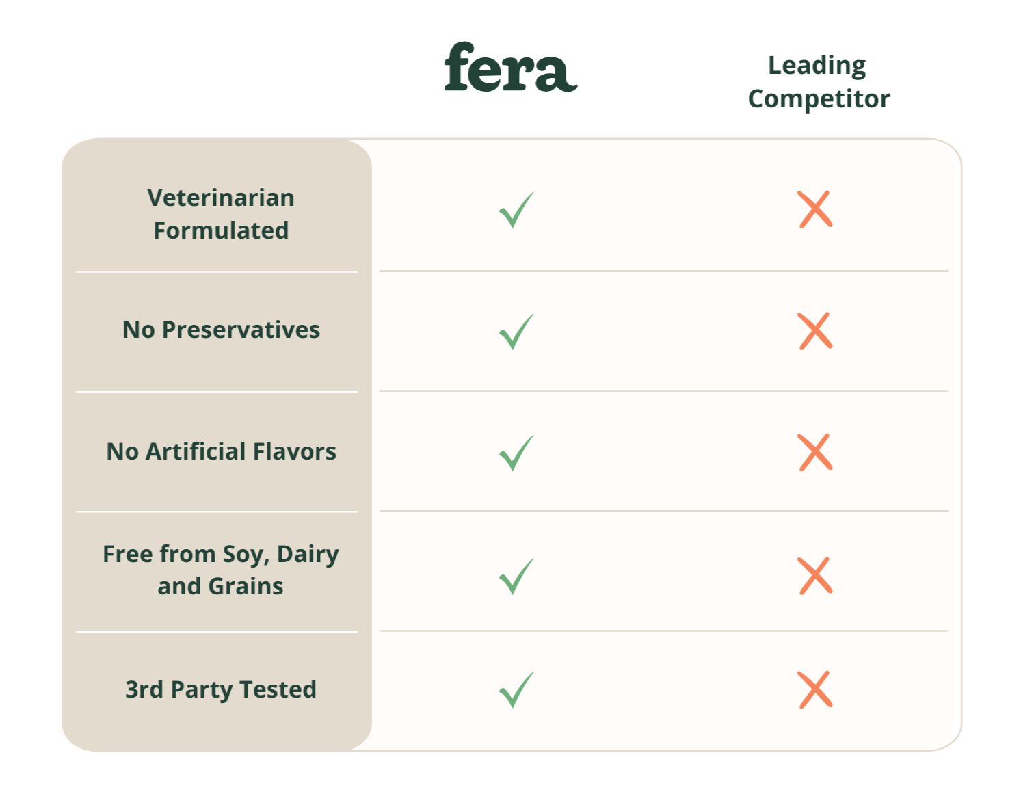Image resolution: width=1021 pixels, height=794 pixels.
Task: Click the word Veterinarian in first row
Action: [x=221, y=198]
